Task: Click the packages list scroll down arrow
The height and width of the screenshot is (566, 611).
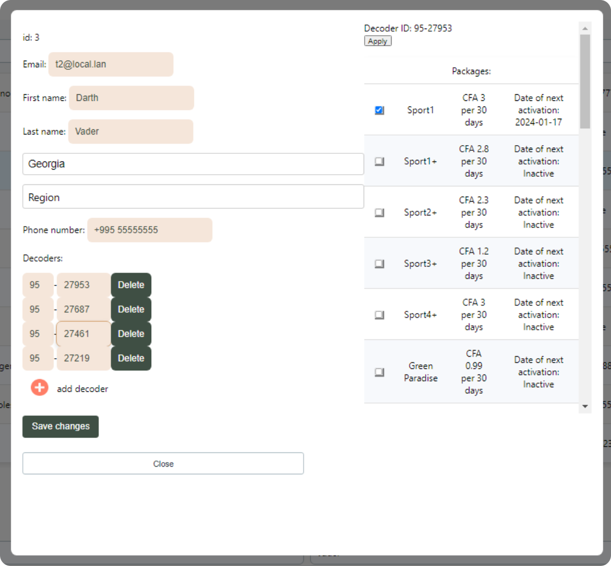Action: click(585, 407)
